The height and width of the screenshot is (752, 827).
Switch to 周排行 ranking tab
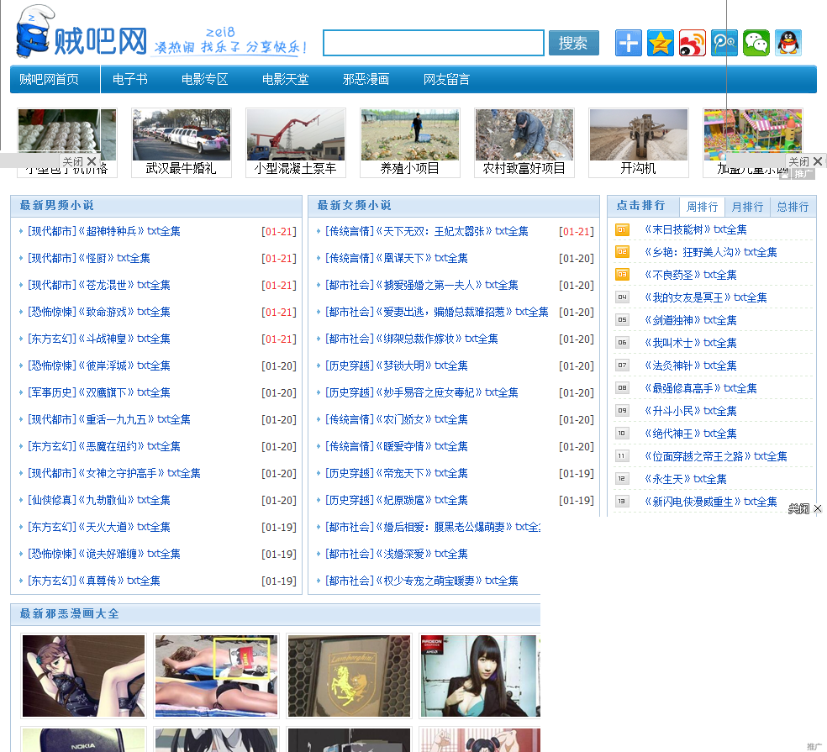click(702, 207)
